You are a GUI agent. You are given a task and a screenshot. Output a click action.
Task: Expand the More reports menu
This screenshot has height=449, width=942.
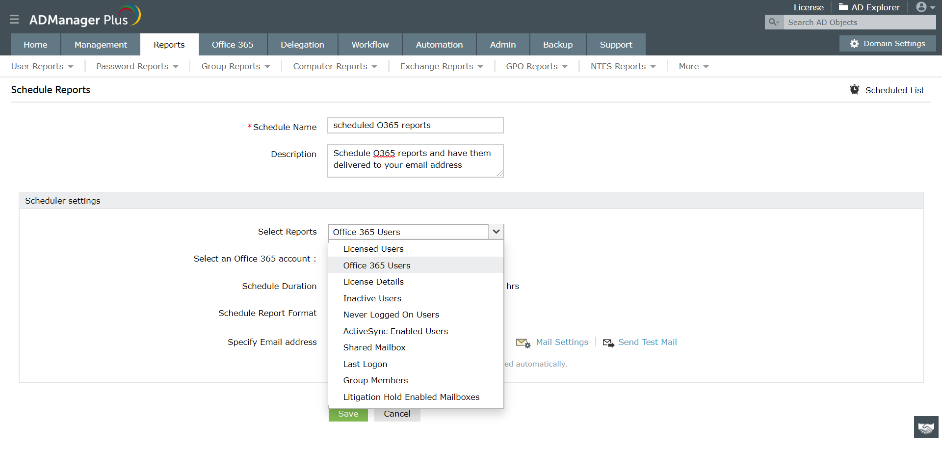tap(694, 66)
